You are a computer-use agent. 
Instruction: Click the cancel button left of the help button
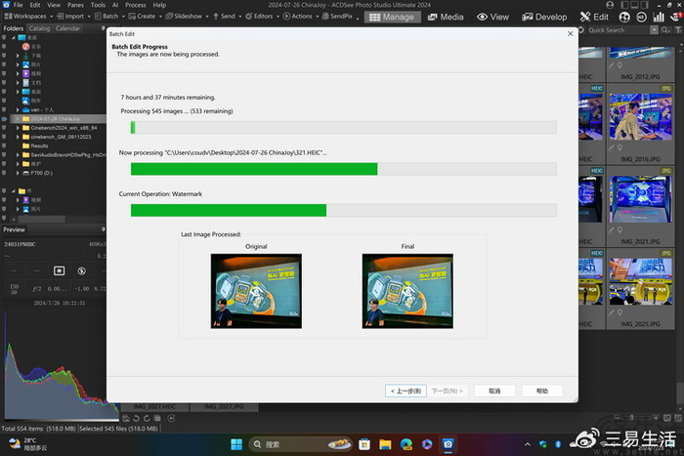(x=494, y=391)
